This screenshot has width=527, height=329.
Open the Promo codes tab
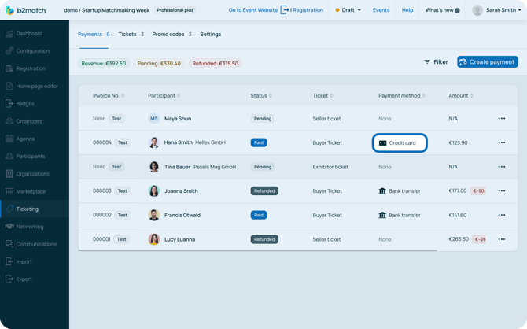point(171,35)
